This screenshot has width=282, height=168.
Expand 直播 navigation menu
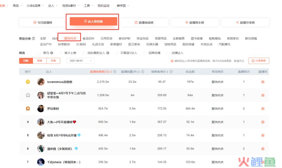4,6
